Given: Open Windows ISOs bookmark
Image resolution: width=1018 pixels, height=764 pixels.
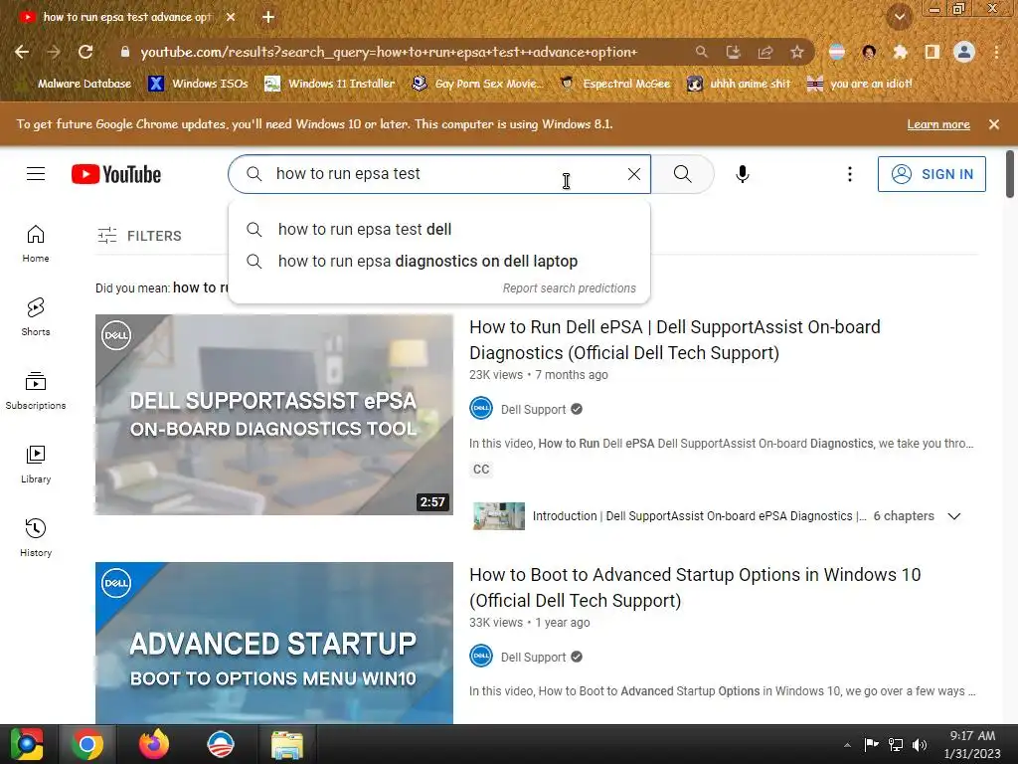Looking at the screenshot, I should pos(198,84).
